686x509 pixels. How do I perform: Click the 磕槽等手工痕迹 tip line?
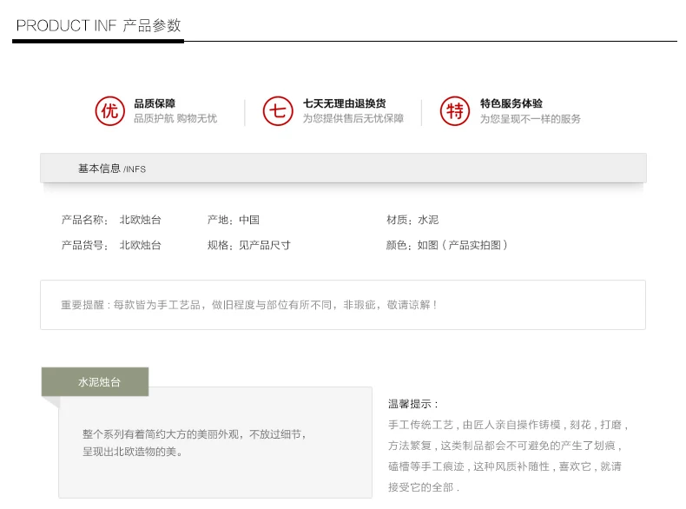505,466
